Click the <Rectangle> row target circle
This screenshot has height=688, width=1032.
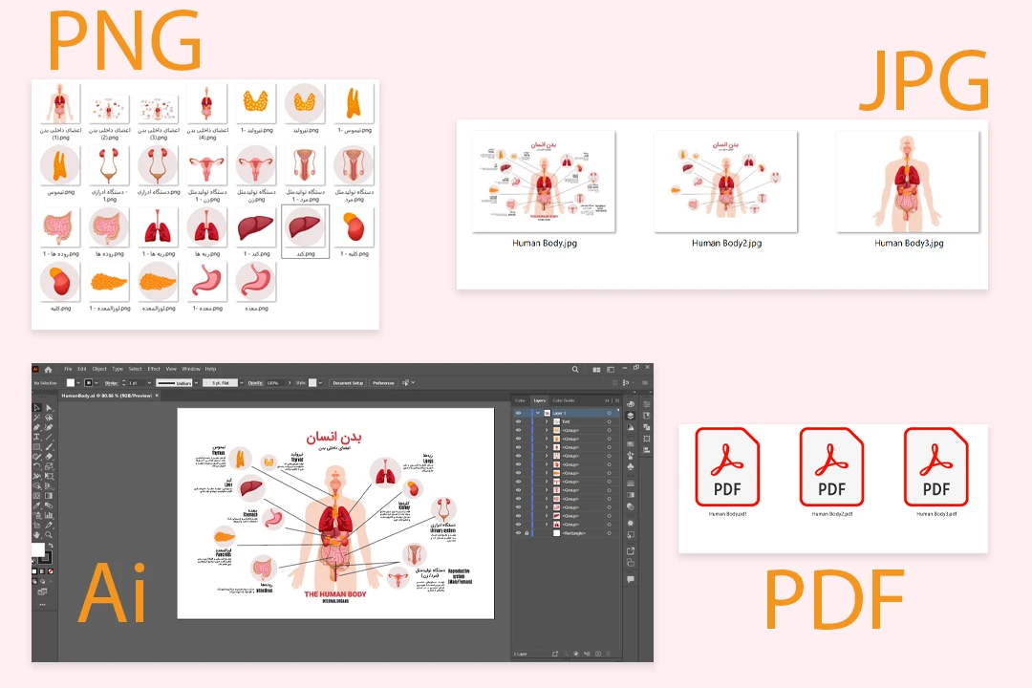tap(609, 532)
